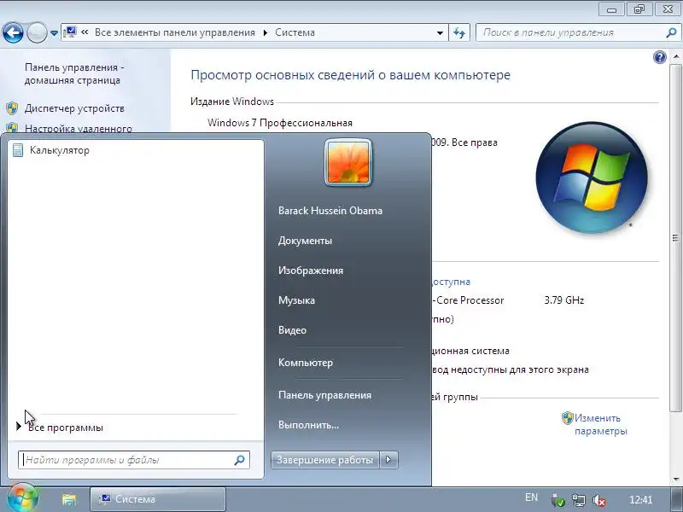Click the scrollbar down arrow
Image resolution: width=683 pixels, height=512 pixels.
pyautogui.click(x=675, y=480)
